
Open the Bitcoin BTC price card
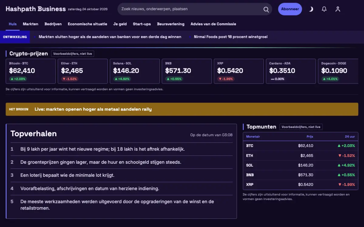pyautogui.click(x=31, y=71)
